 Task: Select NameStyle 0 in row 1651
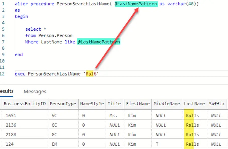(92, 116)
